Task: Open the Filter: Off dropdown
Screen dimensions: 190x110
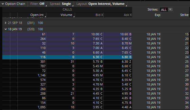Action: coord(37,4)
